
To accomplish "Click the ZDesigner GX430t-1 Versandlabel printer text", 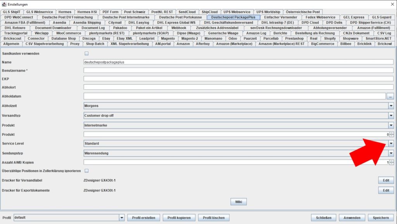I will pyautogui.click(x=100, y=181).
